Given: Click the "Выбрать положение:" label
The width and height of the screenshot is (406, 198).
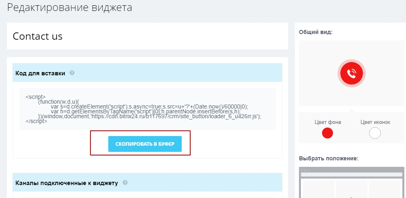Looking at the screenshot, I should pyautogui.click(x=328, y=158).
